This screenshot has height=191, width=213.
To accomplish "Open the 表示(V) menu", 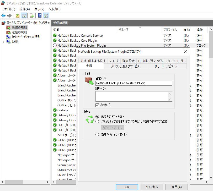I will click(x=39, y=9).
